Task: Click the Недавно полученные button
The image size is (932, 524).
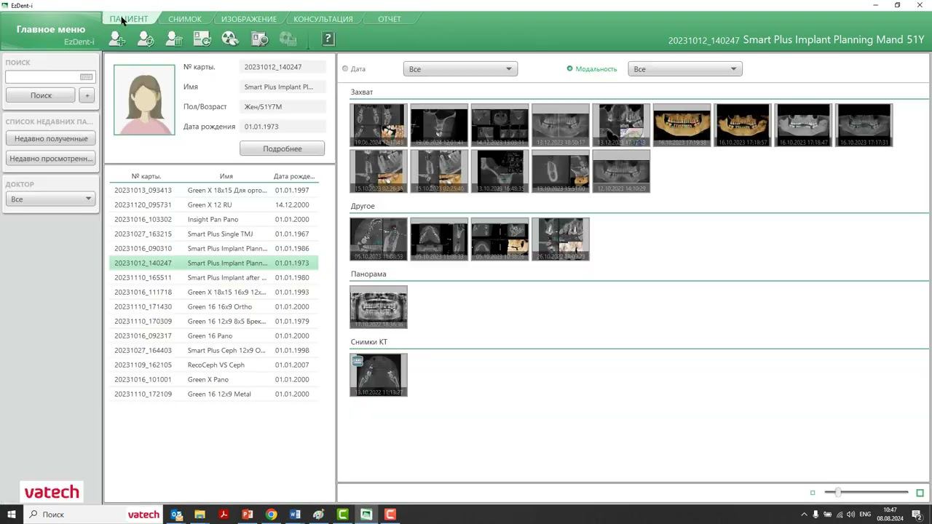Action: tap(51, 138)
